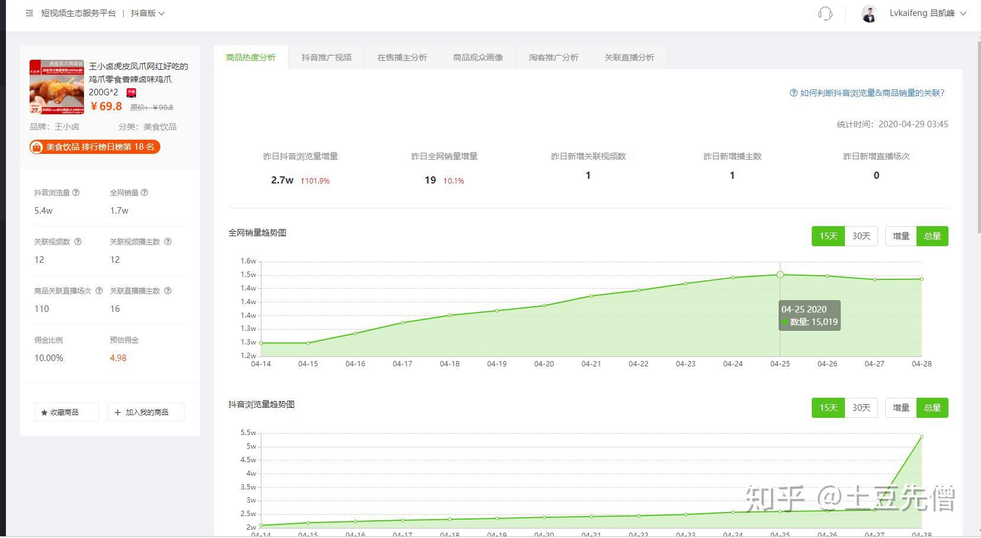Click shopping bag icon on ranking badge
Viewport: 981px width, 538px height.
37,147
